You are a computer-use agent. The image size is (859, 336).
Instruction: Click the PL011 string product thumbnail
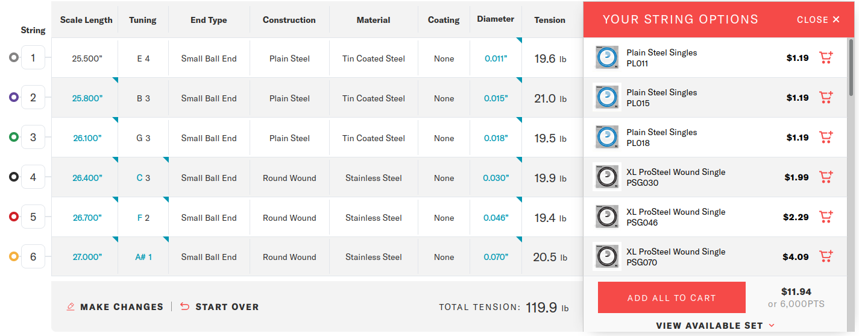[x=606, y=58]
